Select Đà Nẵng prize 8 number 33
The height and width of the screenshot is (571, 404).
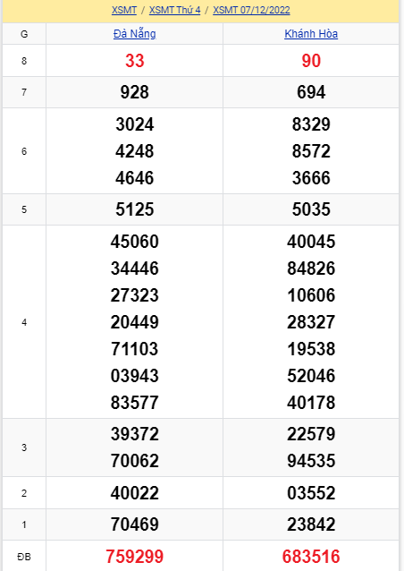135,61
